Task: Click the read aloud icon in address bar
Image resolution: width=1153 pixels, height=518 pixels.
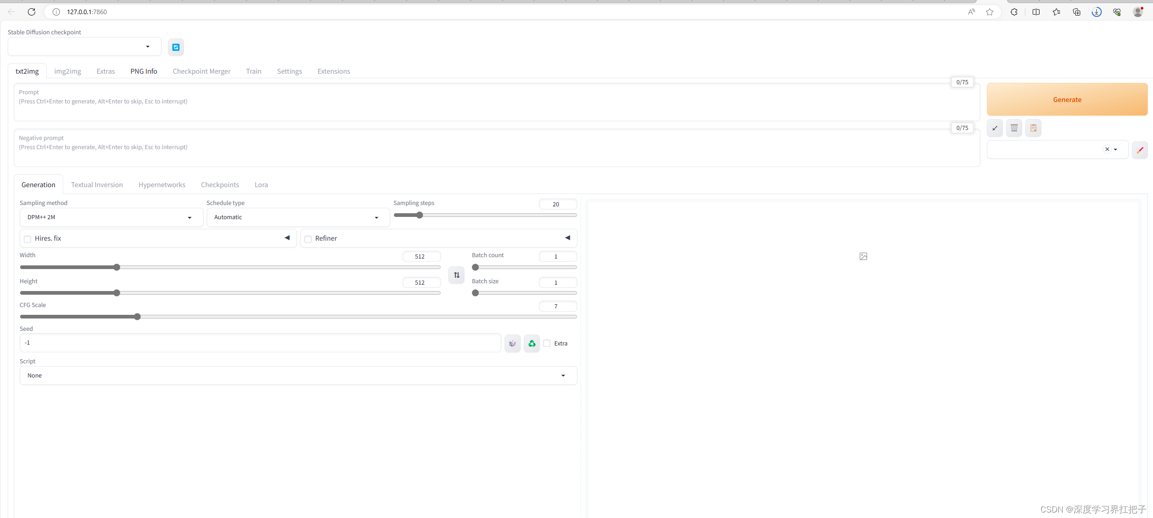Action: click(x=971, y=12)
